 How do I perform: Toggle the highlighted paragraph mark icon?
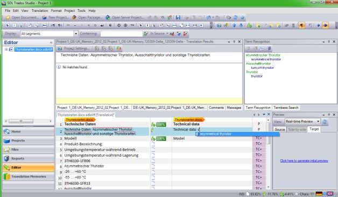(302, 25)
